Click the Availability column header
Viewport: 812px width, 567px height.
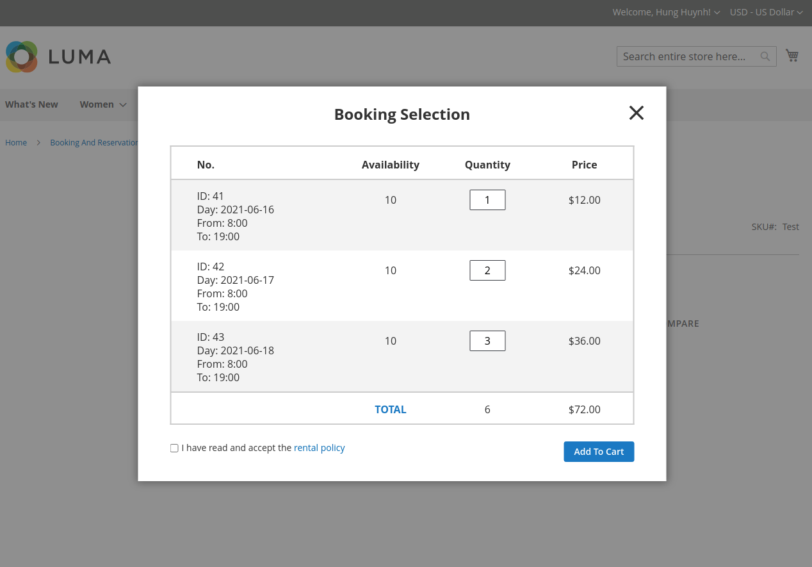coord(391,165)
